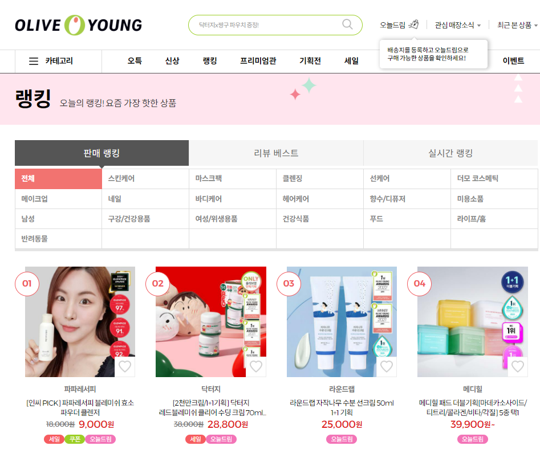This screenshot has height=462, width=540.
Task: Select the 메이크업 category filter
Action: pos(58,199)
